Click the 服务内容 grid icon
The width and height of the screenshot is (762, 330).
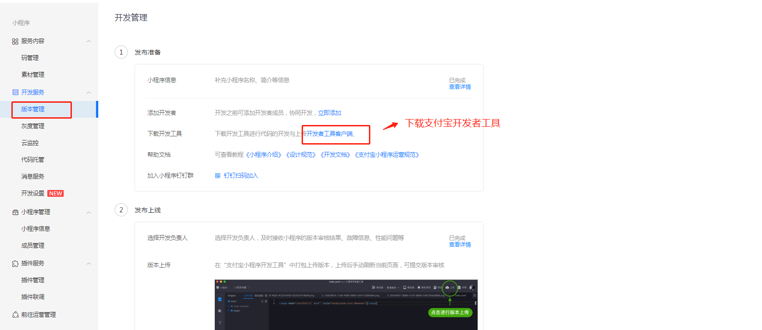tap(15, 41)
